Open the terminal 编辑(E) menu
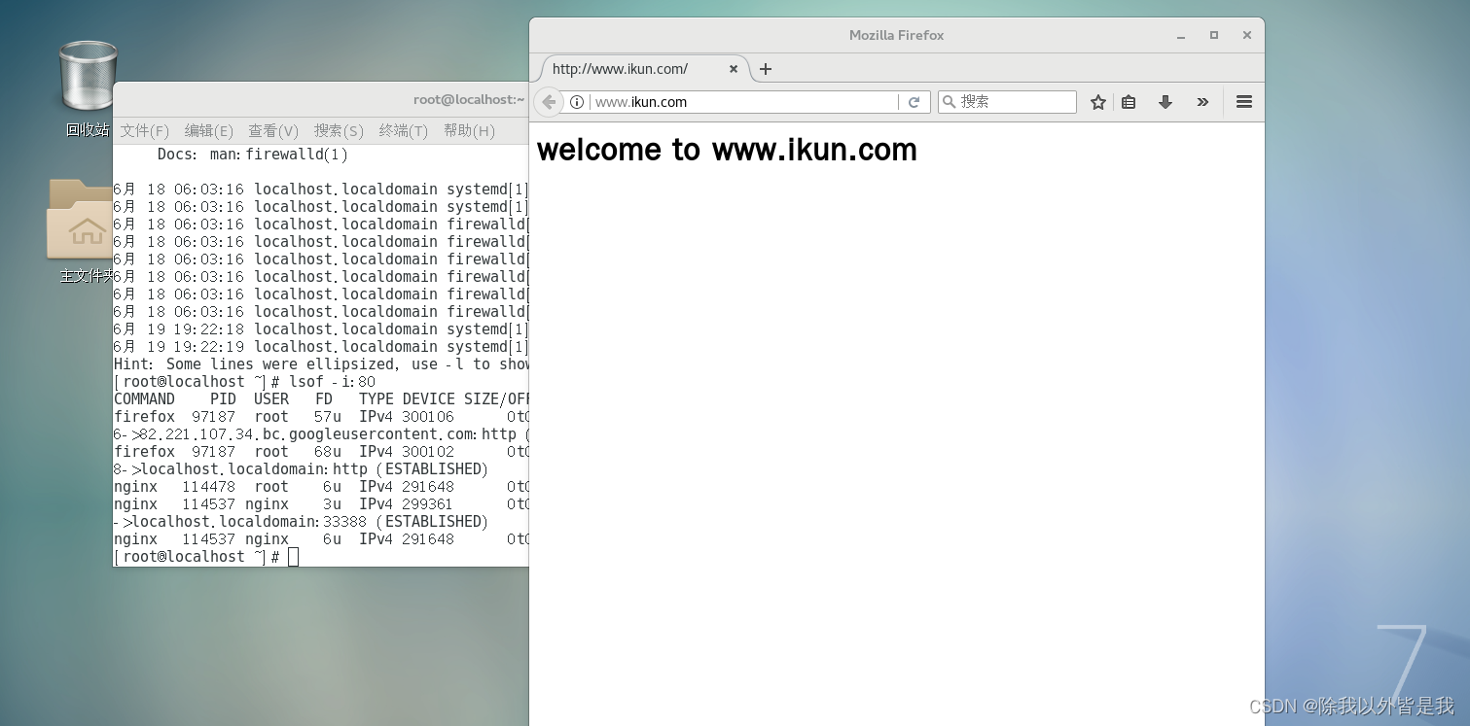The image size is (1470, 726). (x=209, y=130)
